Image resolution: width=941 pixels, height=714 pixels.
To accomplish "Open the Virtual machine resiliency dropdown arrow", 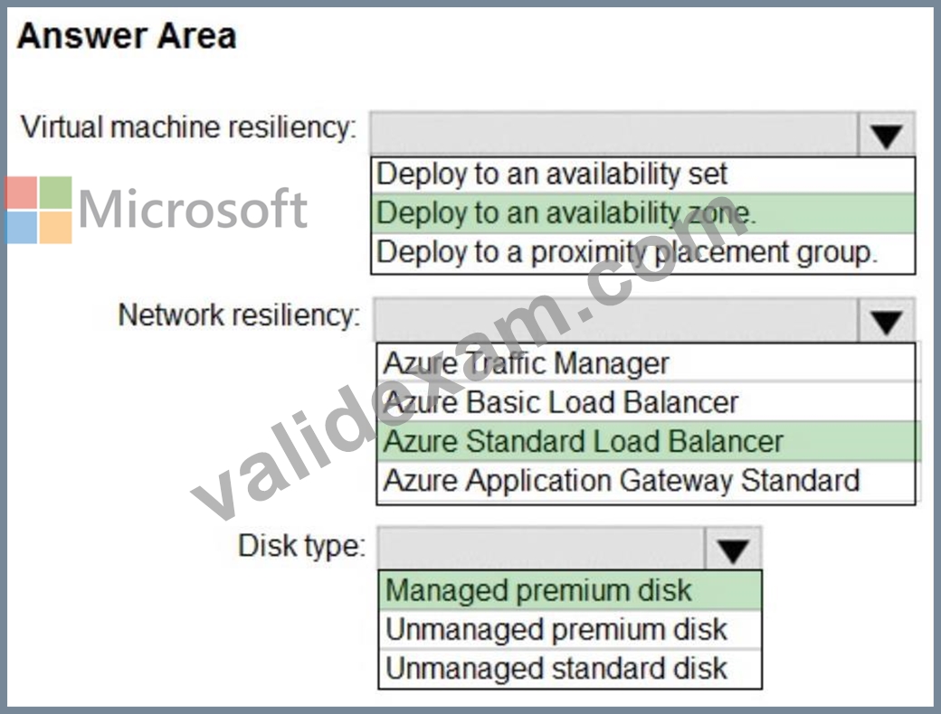I will (887, 134).
